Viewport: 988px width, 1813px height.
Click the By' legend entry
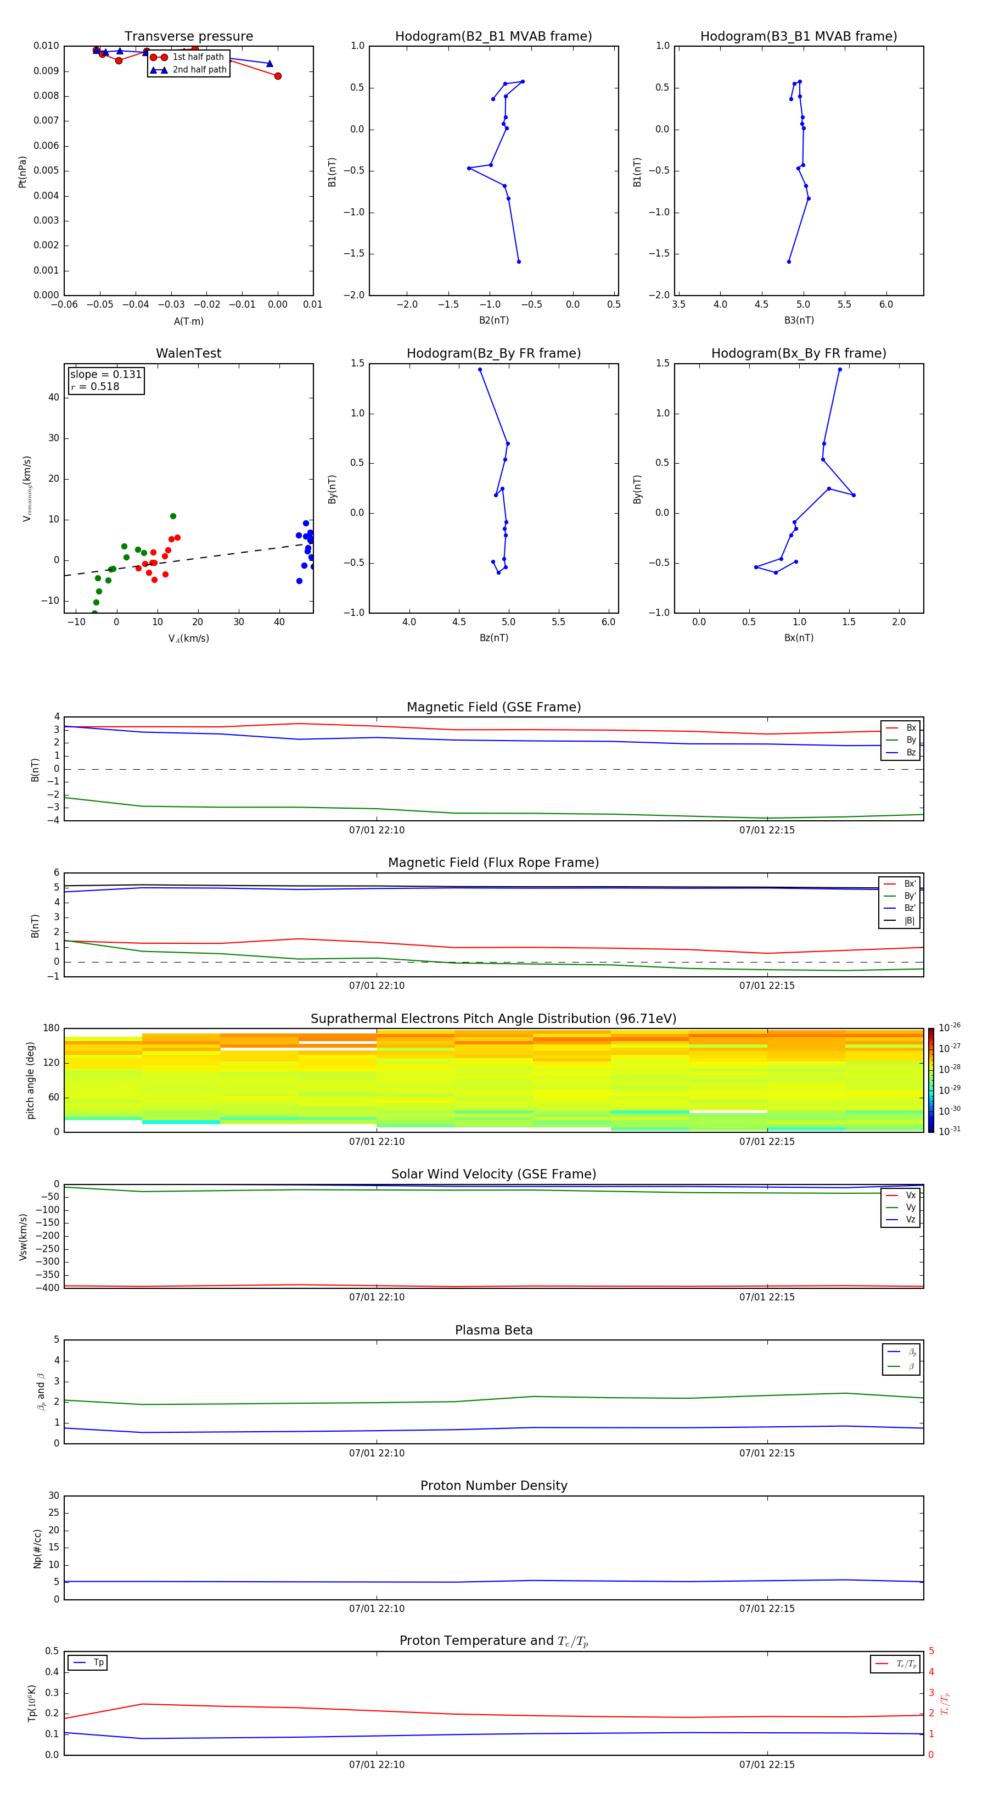click(900, 896)
